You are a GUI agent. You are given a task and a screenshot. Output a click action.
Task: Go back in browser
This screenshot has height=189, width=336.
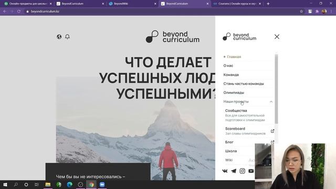coord(5,12)
